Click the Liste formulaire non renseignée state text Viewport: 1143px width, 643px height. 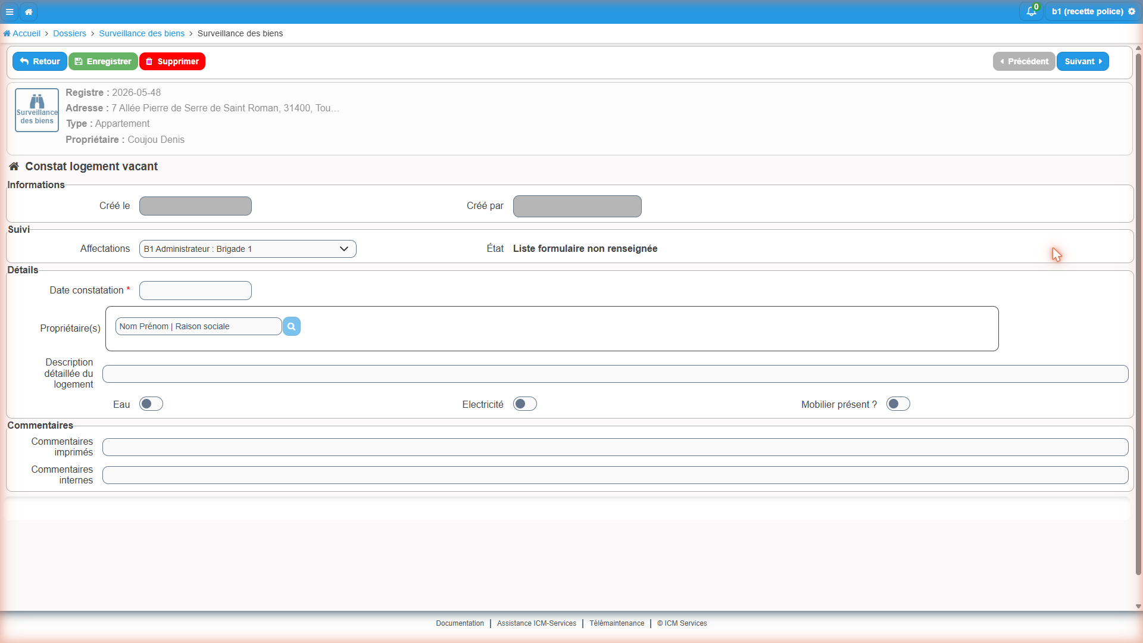[585, 248]
